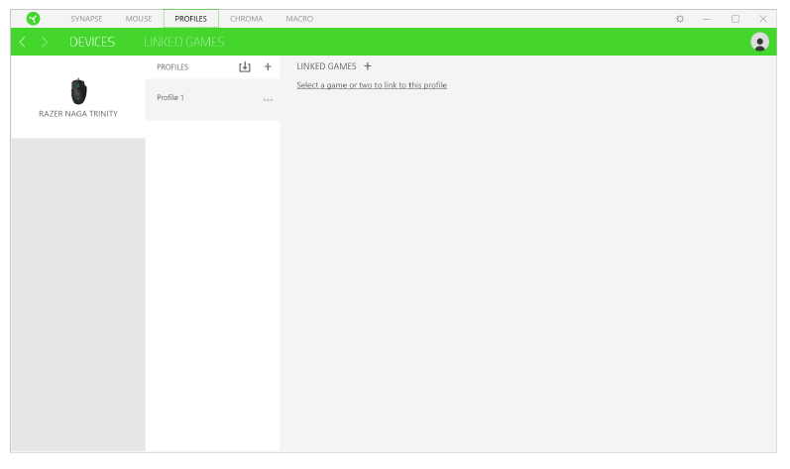Viewport: 790px width, 469px height.
Task: Select the Profiles tab
Action: point(191,19)
